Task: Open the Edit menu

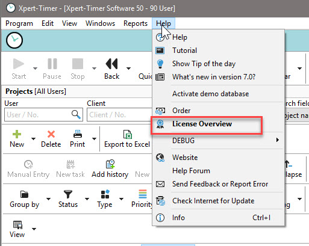Action: [48, 23]
